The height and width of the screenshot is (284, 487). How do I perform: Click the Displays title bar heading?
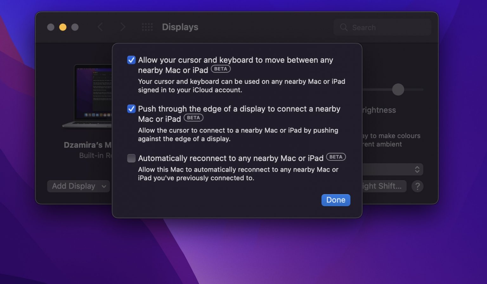(180, 27)
